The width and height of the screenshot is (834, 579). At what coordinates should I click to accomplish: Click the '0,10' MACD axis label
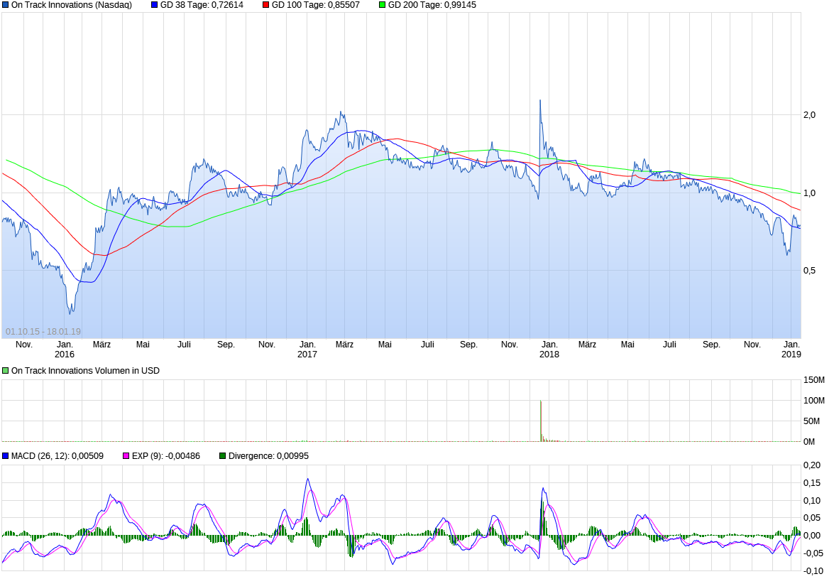[812, 501]
